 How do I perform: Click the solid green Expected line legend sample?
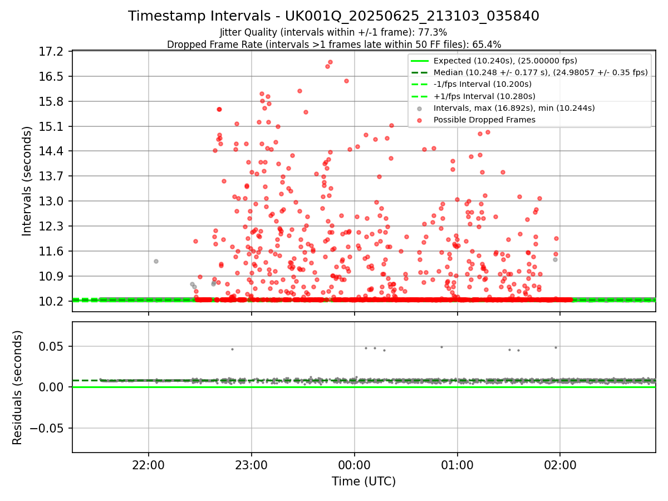point(420,61)
